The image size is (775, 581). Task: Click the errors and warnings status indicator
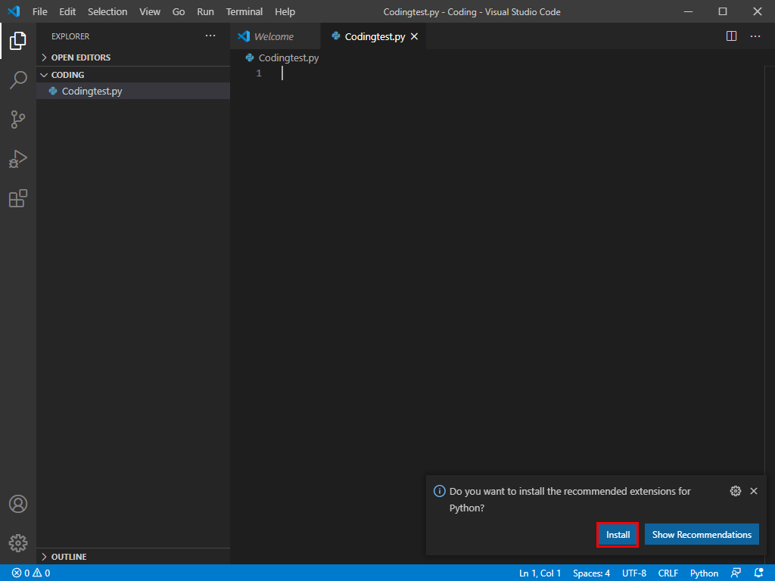30,573
